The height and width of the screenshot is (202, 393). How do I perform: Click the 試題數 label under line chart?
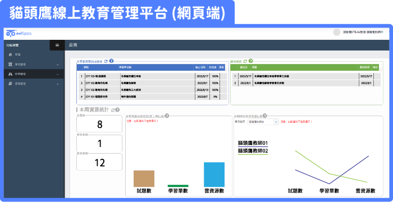coord(295,191)
